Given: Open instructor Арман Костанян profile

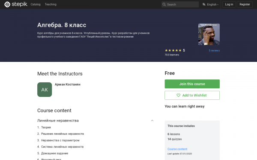Looking at the screenshot, I should pyautogui.click(x=68, y=84).
